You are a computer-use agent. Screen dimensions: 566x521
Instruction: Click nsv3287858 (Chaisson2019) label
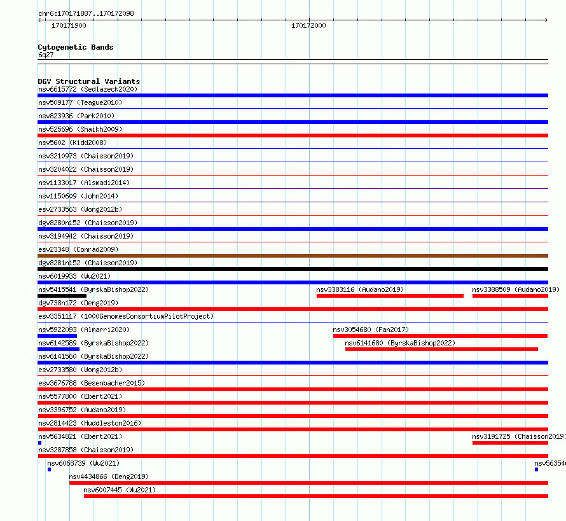coord(86,450)
